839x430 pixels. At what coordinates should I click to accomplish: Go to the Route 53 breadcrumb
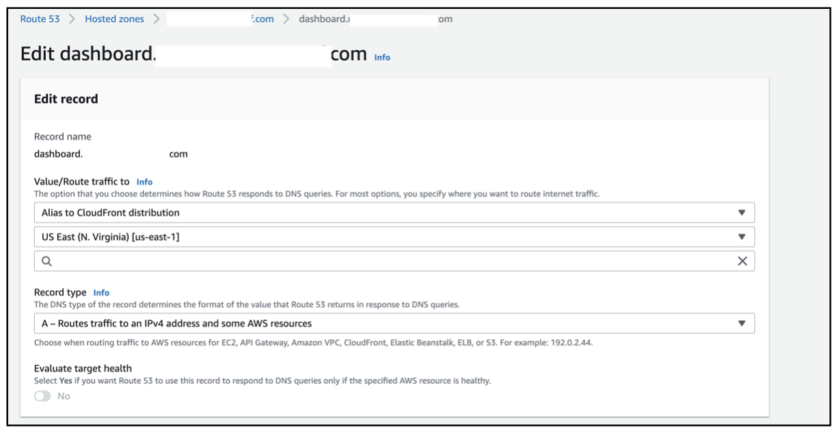[x=40, y=19]
